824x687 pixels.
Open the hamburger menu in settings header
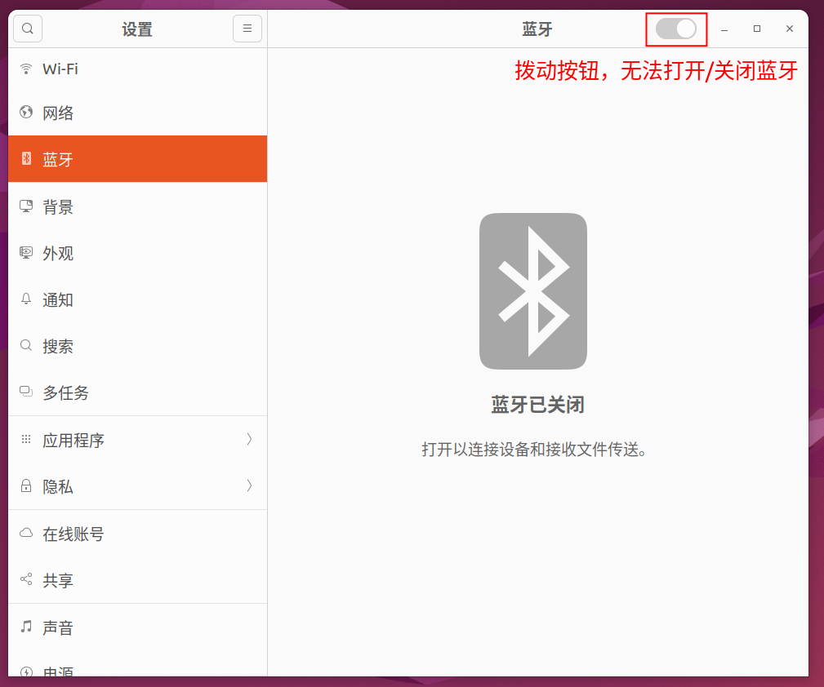tap(247, 28)
